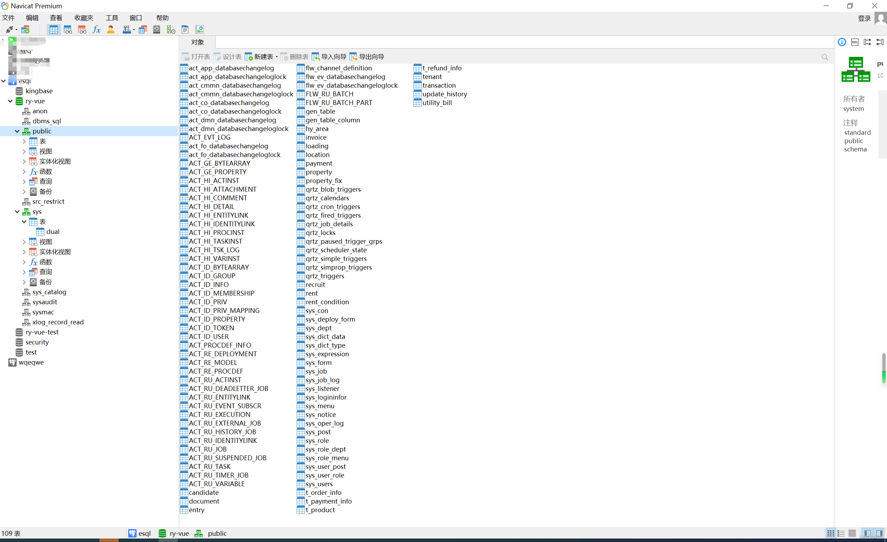This screenshot has width=887, height=542.
Task: Switch to list view mode in status bar
Action: point(841,533)
